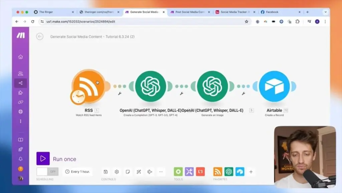Toggle scenario scheduling switch ON
The height and width of the screenshot is (193, 342).
tap(47, 172)
